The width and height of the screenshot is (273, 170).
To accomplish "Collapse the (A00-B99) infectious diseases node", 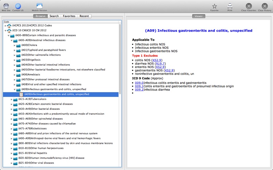I will [8, 36].
